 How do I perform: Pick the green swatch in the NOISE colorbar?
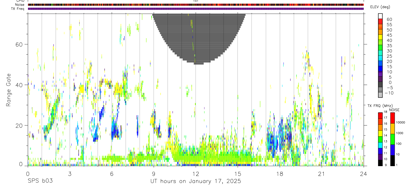(x=392, y=139)
